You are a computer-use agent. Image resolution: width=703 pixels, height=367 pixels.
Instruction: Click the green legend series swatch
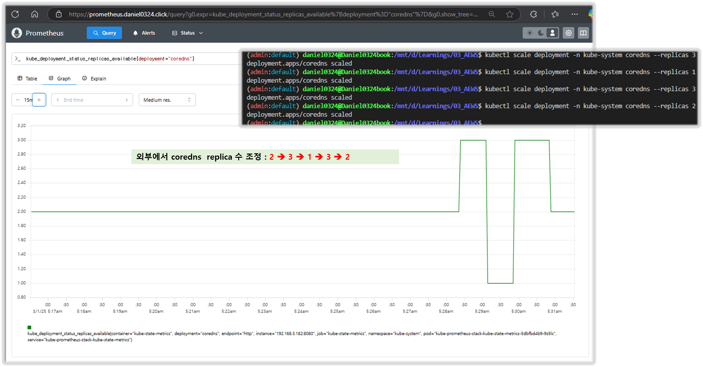pyautogui.click(x=29, y=327)
